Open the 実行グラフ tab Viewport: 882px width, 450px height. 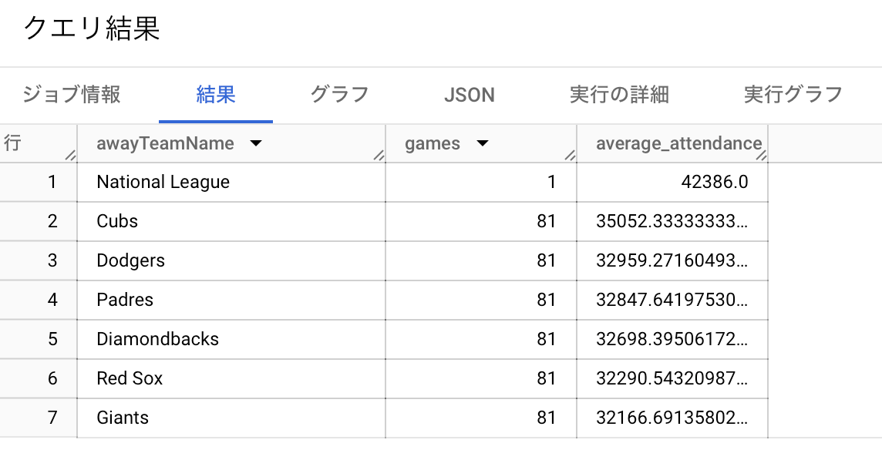[793, 95]
